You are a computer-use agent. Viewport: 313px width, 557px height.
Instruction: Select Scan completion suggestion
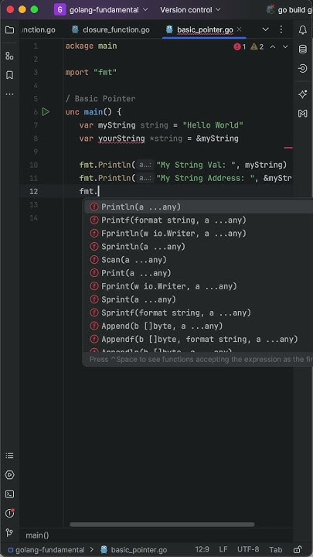click(x=199, y=260)
